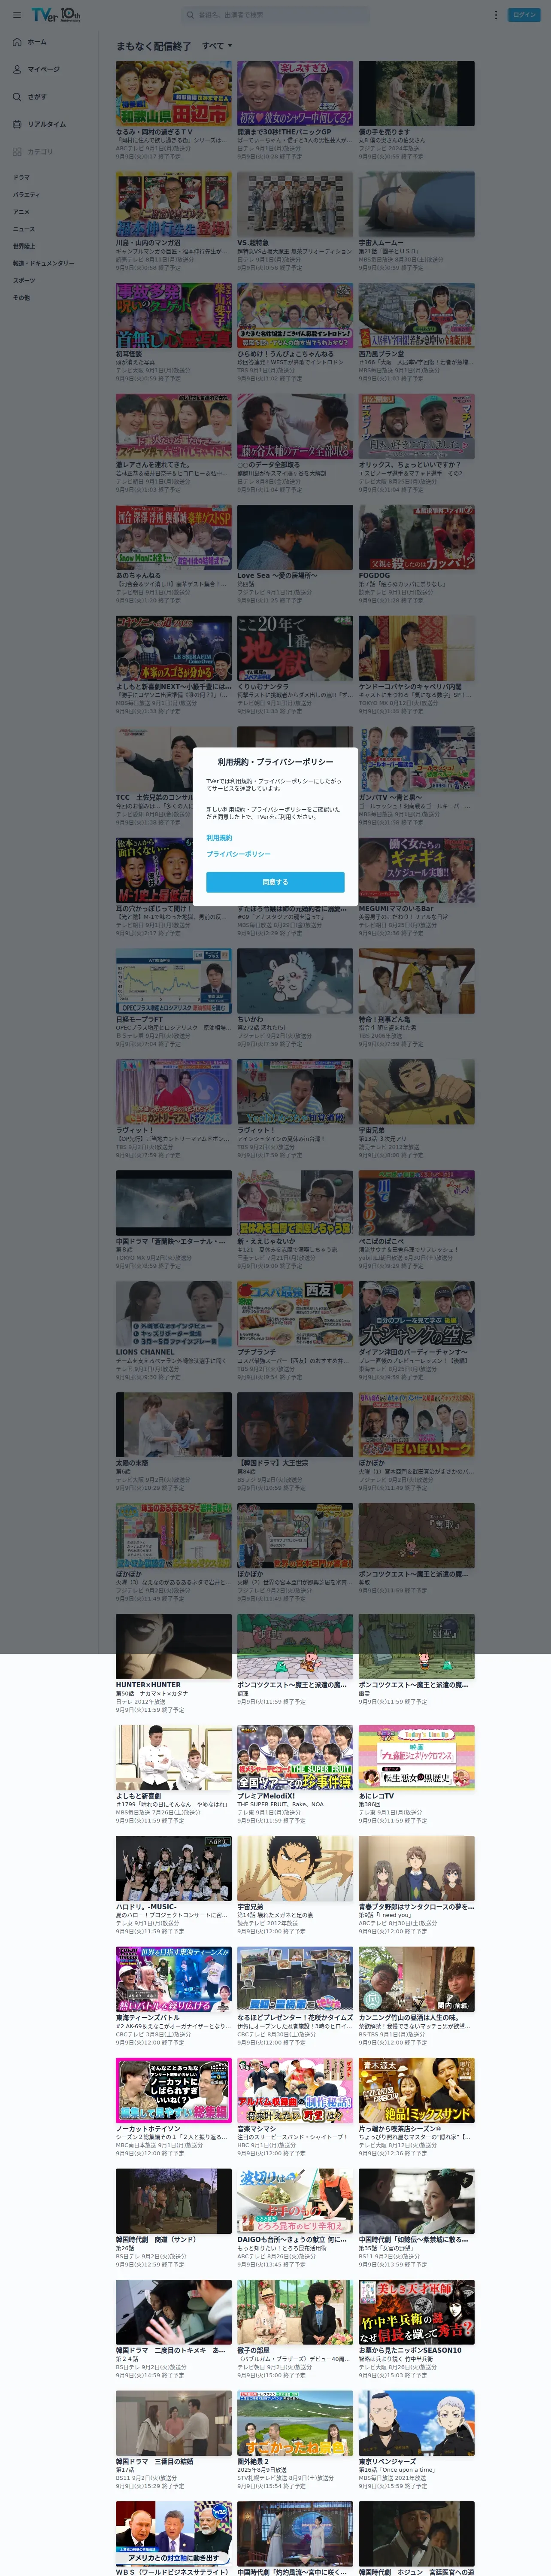Click the 韓国ドラマ 三番目の結婚 title
This screenshot has width=551, height=2576.
tap(155, 2462)
